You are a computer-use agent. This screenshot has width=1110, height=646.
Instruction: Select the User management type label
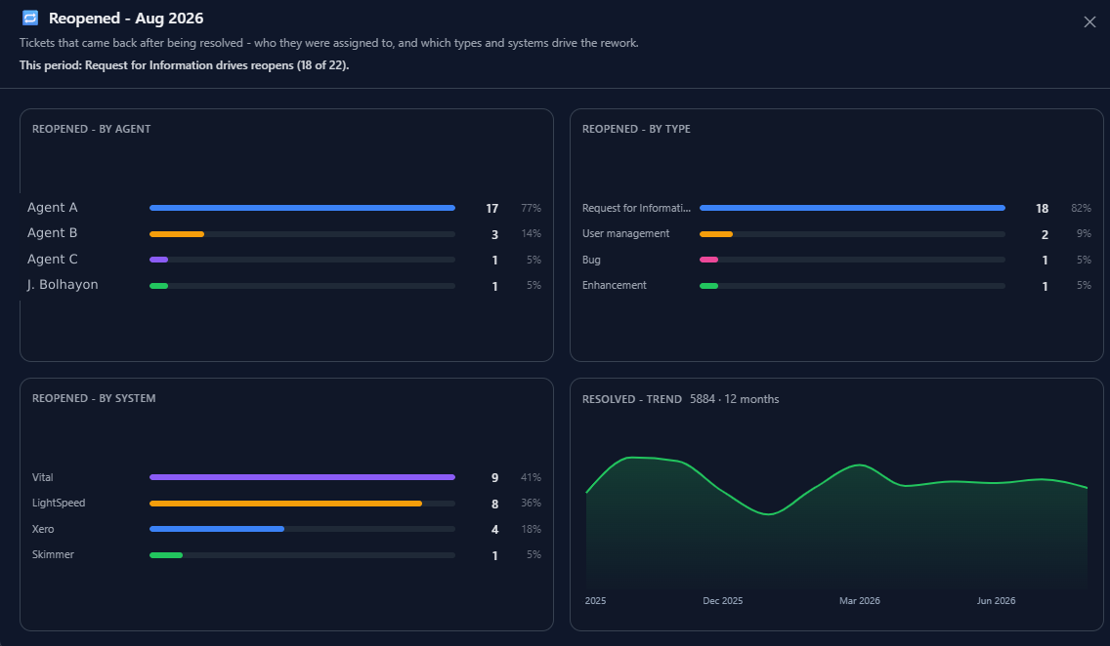[625, 233]
